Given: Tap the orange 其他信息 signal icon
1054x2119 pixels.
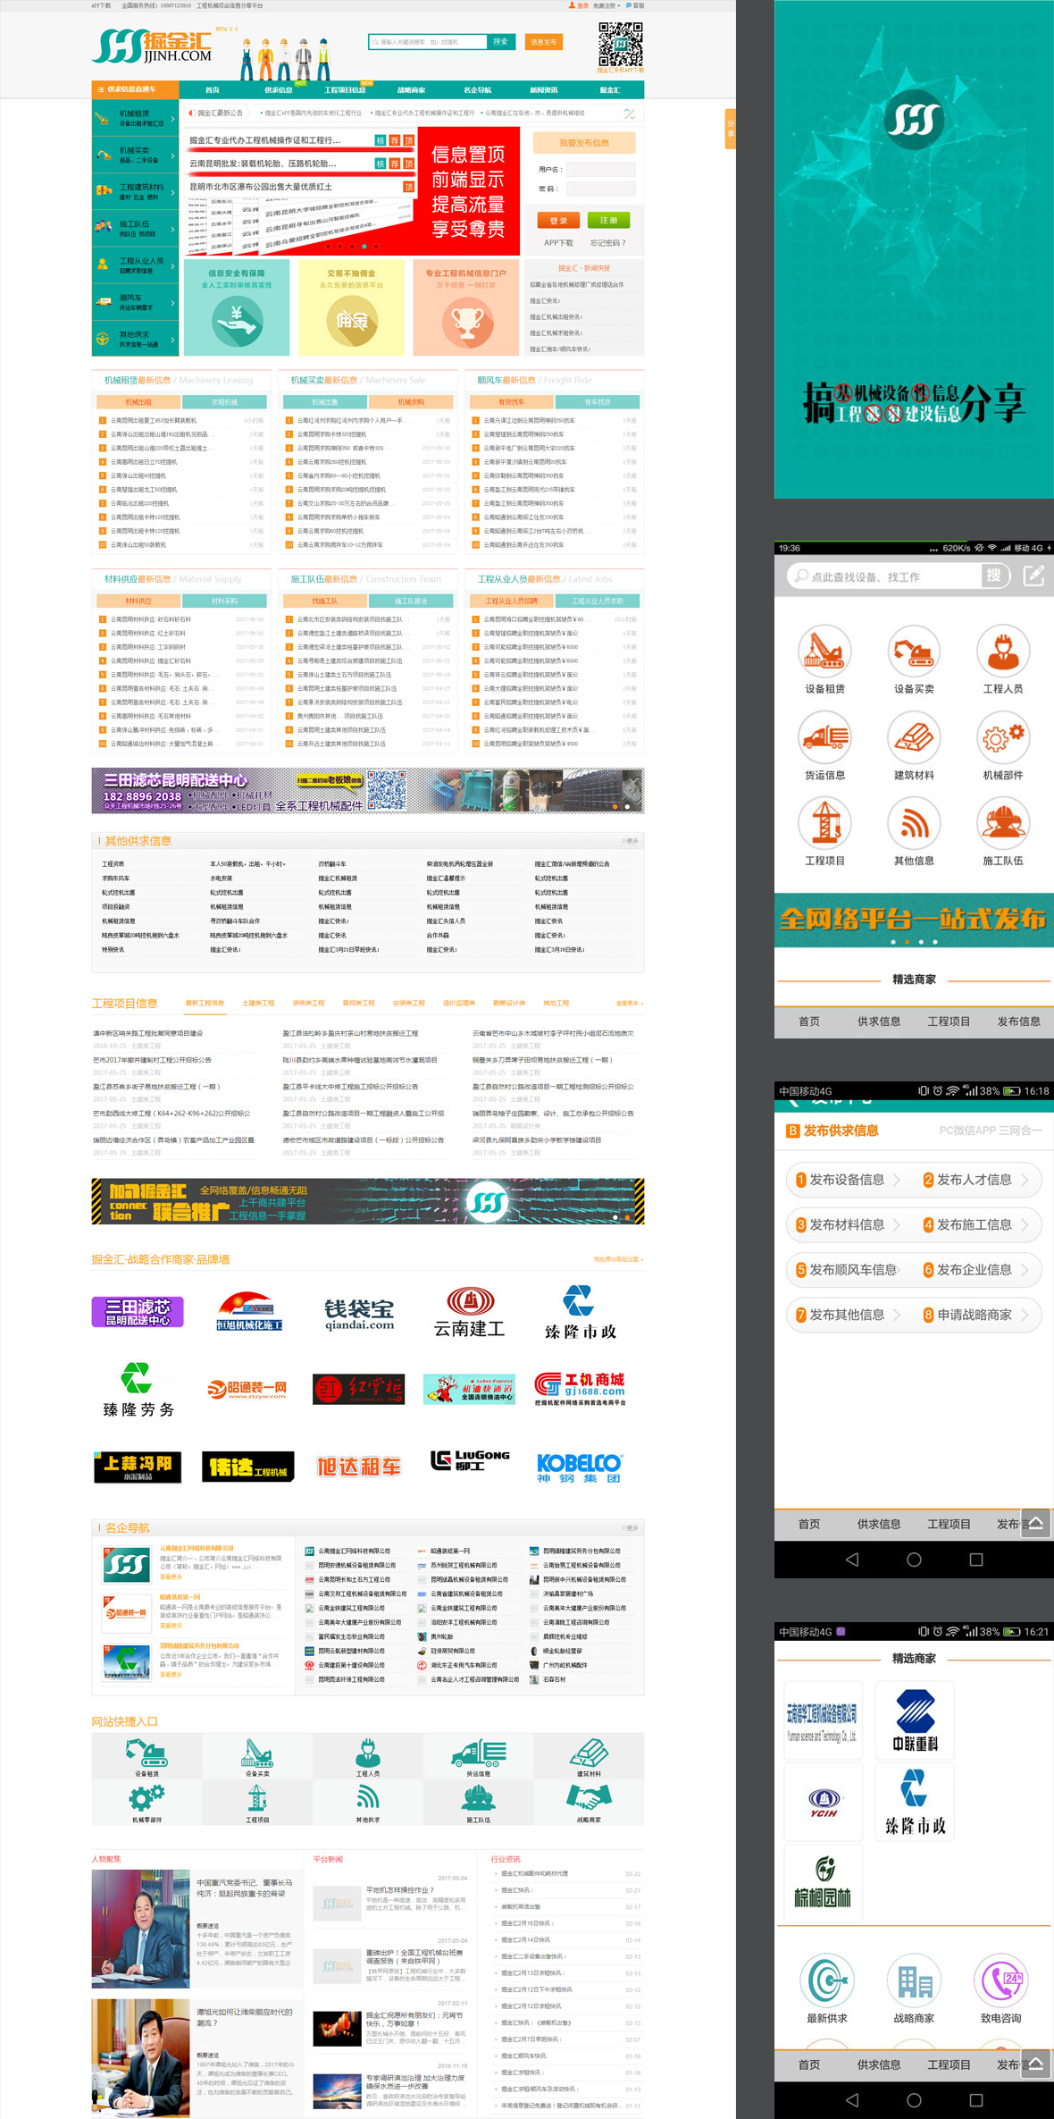Looking at the screenshot, I should (913, 824).
